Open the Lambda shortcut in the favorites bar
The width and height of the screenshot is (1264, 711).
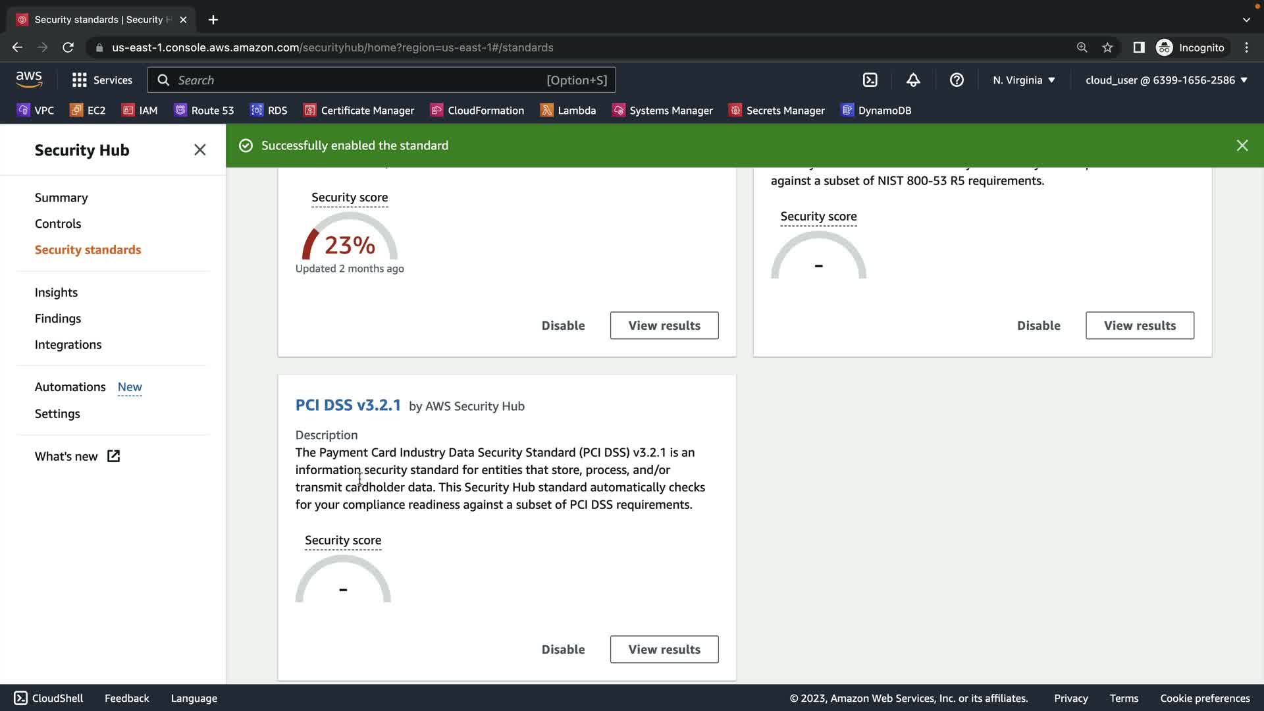(x=567, y=111)
